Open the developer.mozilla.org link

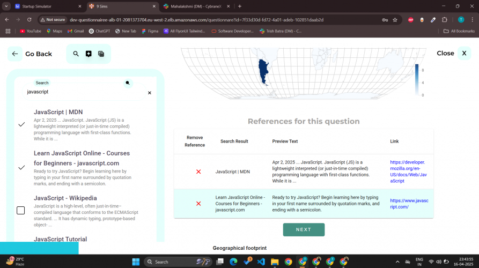click(x=408, y=172)
